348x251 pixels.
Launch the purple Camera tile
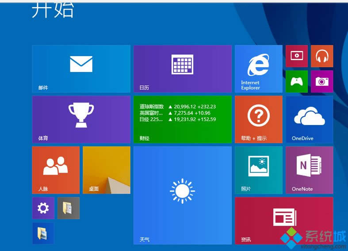[x=321, y=81]
